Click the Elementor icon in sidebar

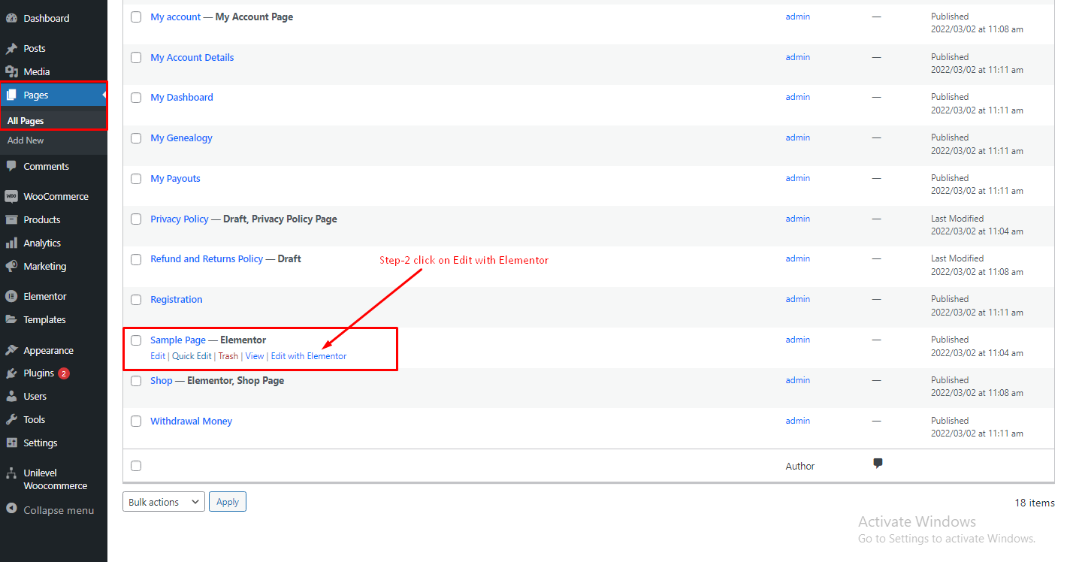[11, 297]
